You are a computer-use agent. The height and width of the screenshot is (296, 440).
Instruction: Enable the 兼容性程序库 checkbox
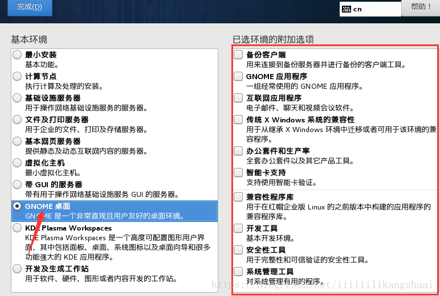point(238,197)
